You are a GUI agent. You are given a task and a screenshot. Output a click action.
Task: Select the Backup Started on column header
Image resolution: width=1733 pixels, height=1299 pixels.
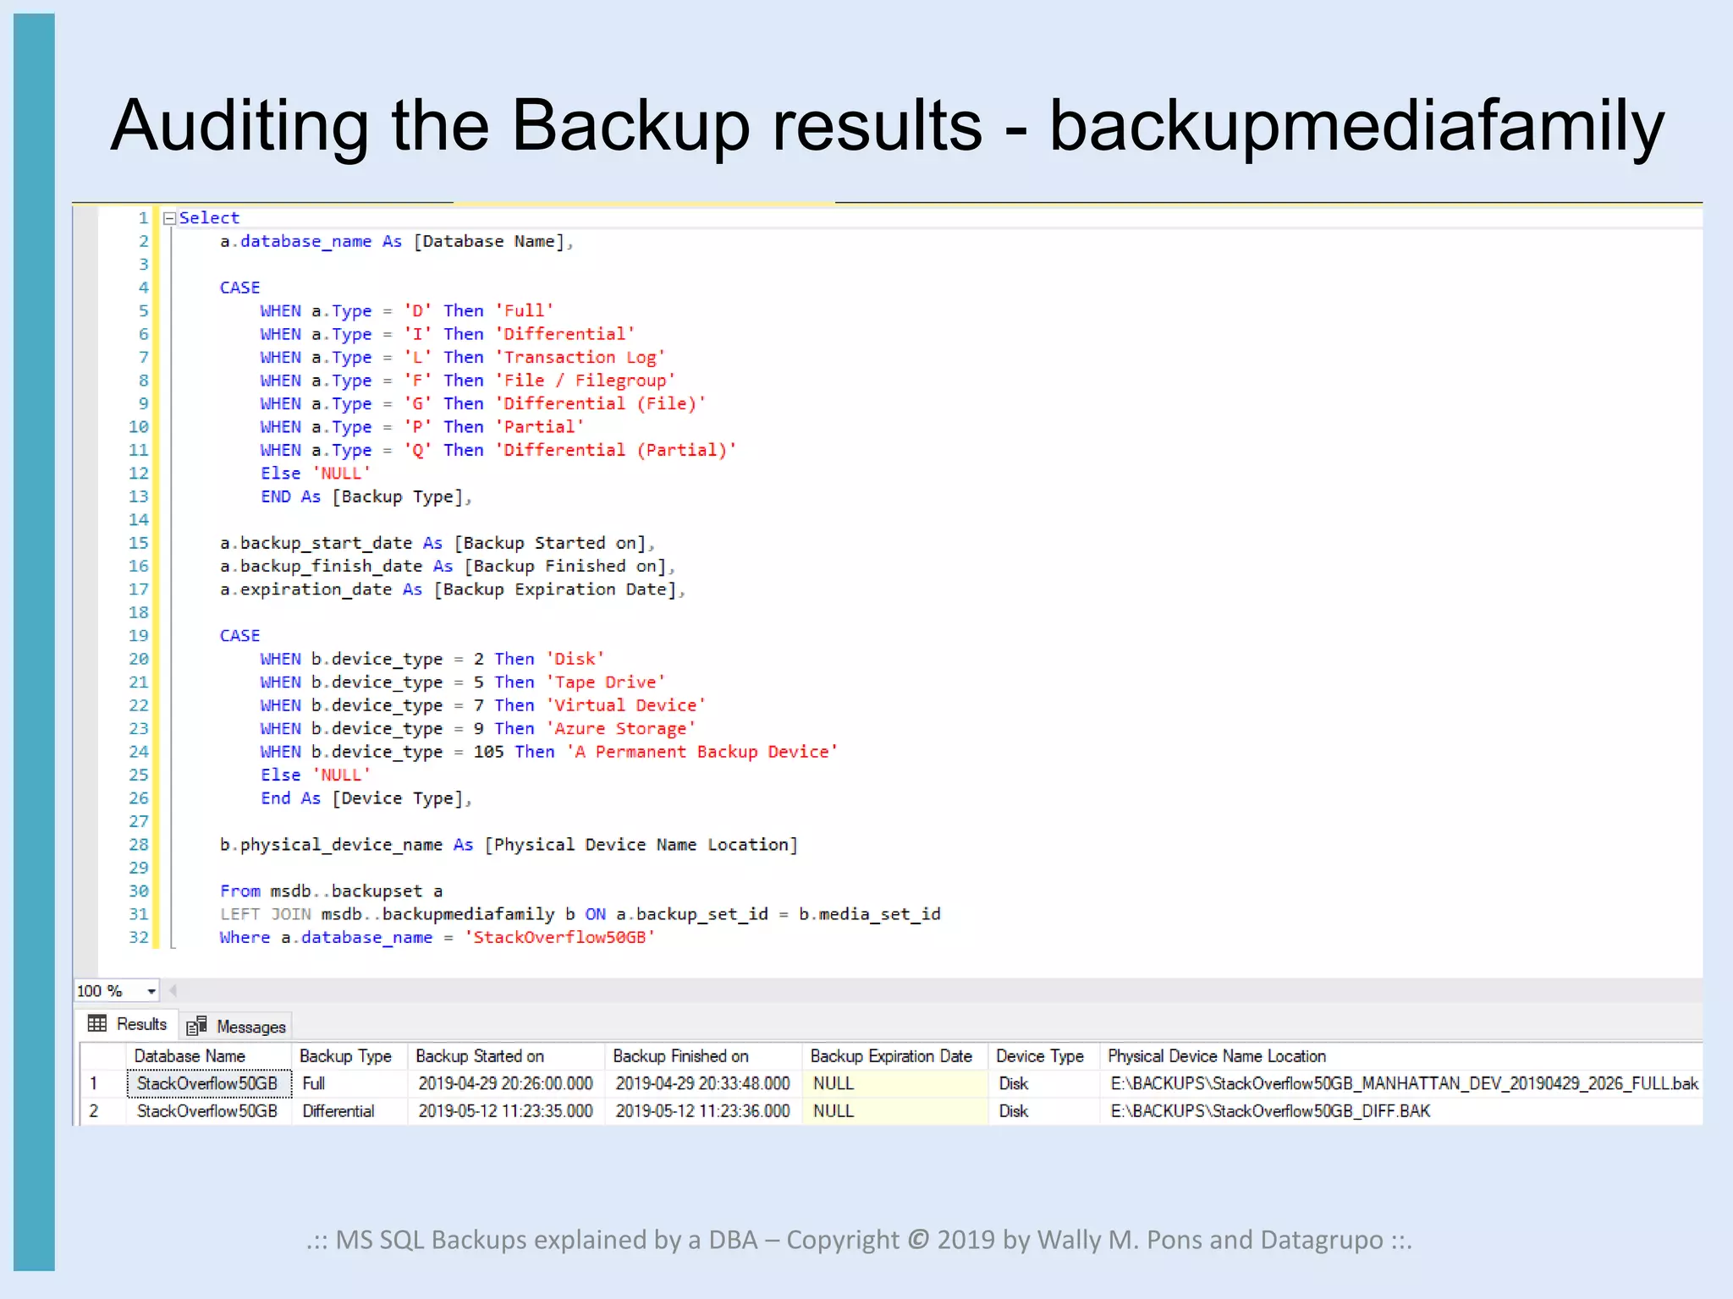pyautogui.click(x=506, y=1056)
